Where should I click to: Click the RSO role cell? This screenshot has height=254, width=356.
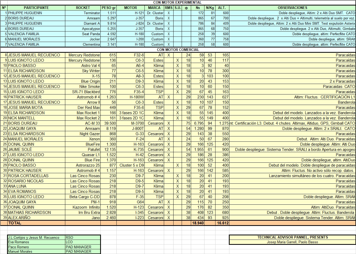pos(83,237)
